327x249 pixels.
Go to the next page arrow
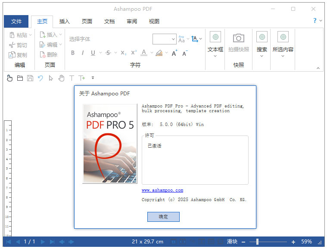43,242
